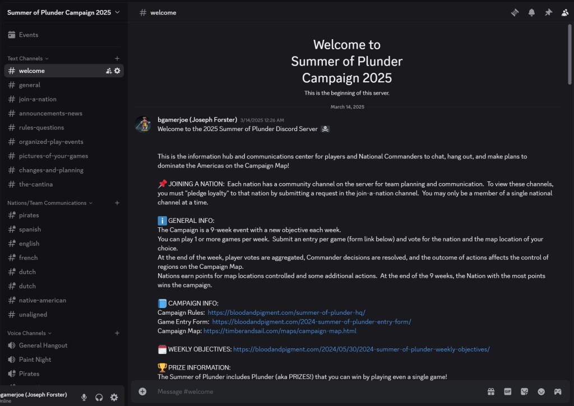This screenshot has width=574, height=406.
Task: Switch to the join-a-nation channel
Action: click(x=38, y=99)
